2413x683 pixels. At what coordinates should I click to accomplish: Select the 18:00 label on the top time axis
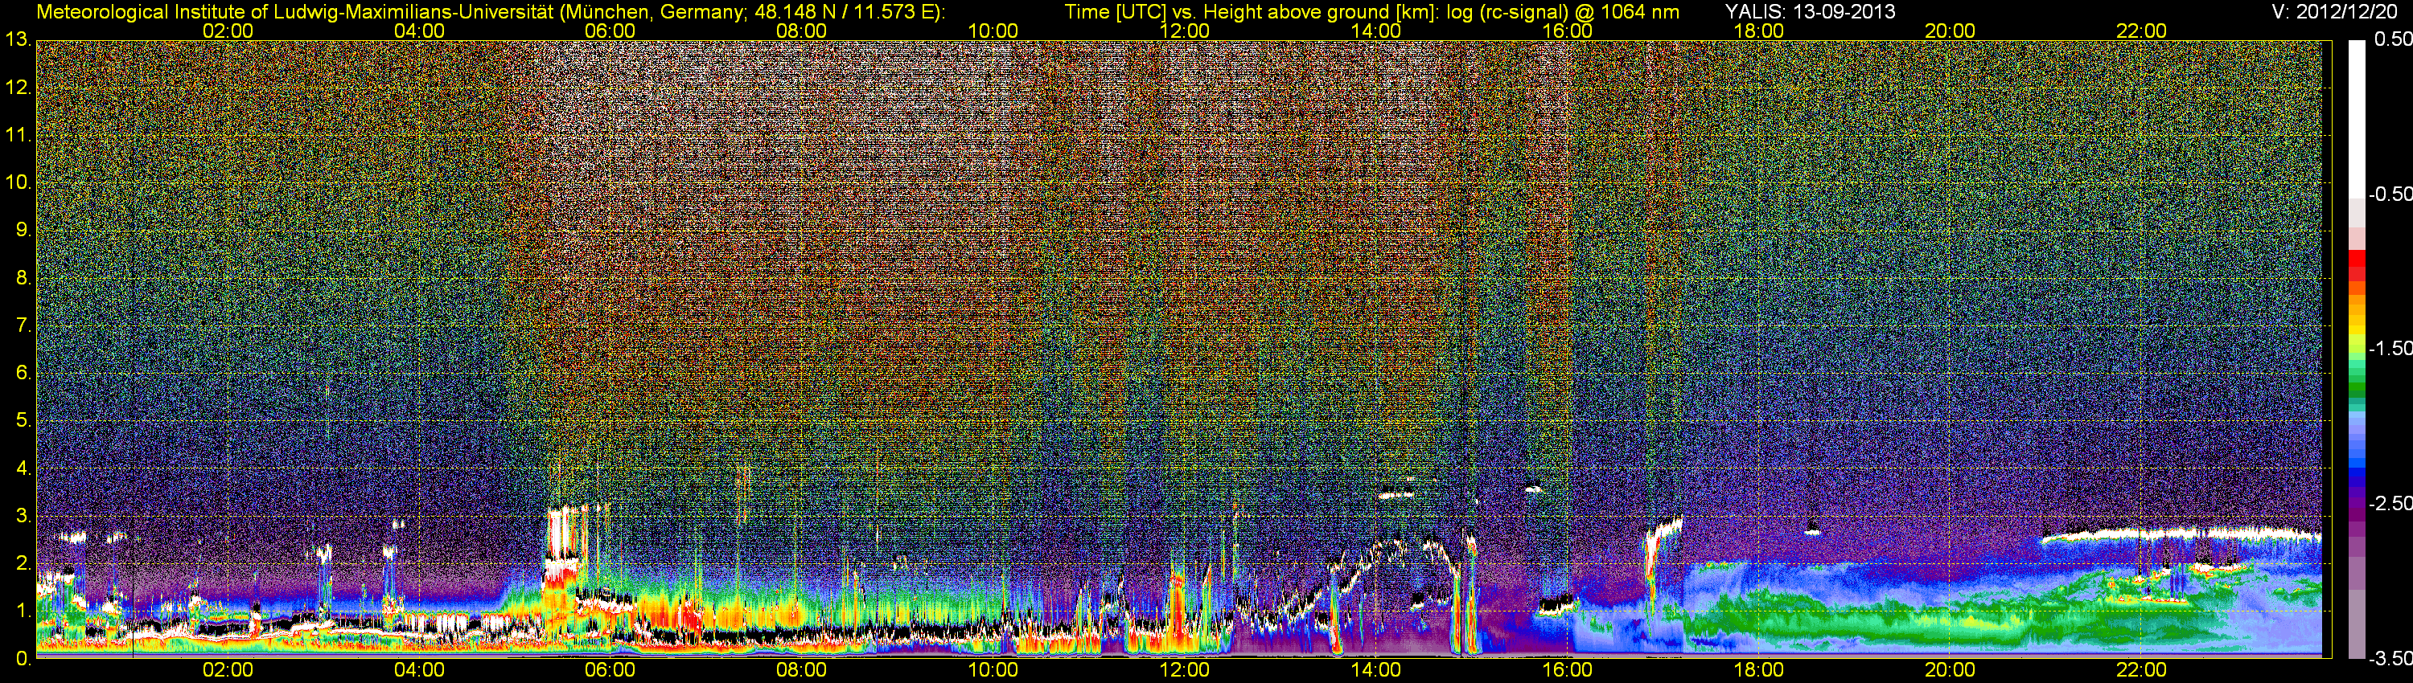[1758, 31]
